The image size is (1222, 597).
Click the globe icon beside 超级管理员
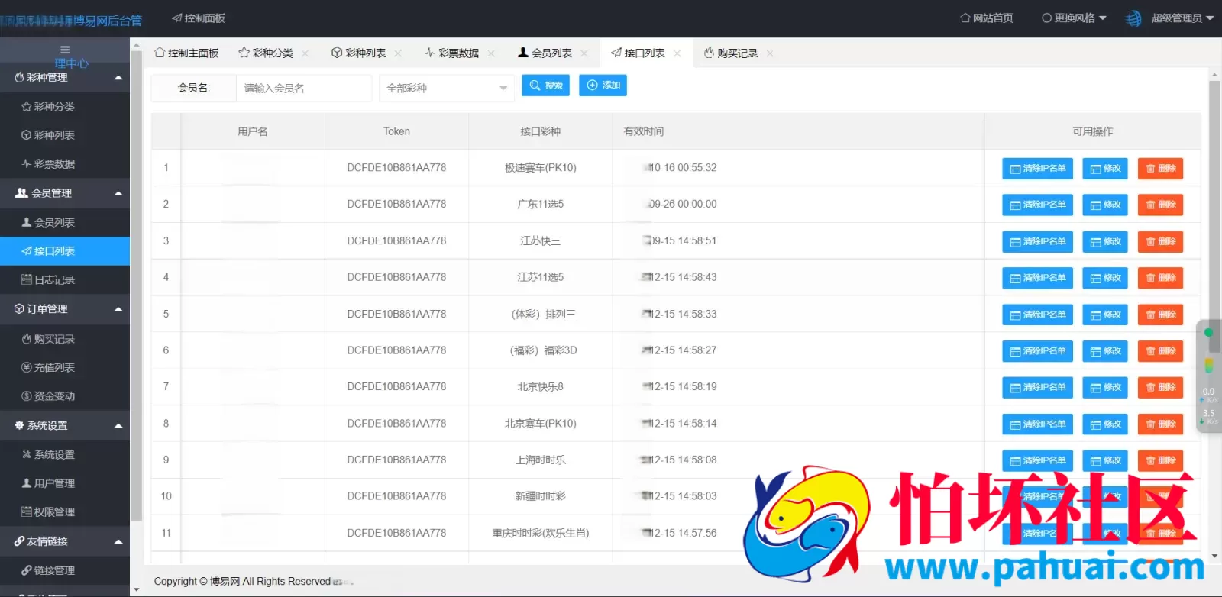click(x=1134, y=18)
